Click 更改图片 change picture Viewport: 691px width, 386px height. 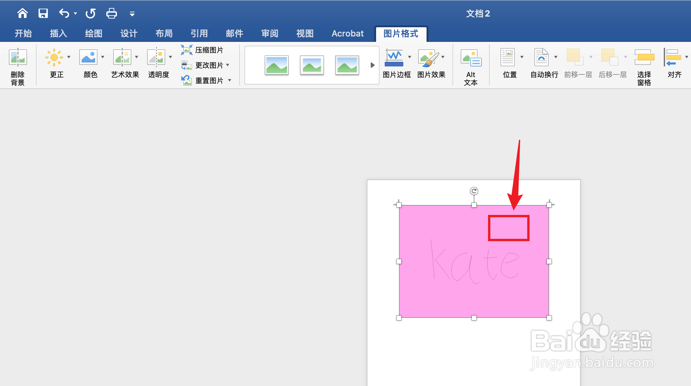tap(202, 65)
